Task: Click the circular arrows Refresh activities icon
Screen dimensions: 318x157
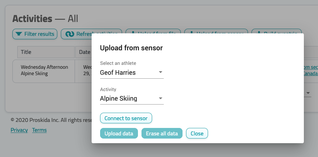Action: 70,34
